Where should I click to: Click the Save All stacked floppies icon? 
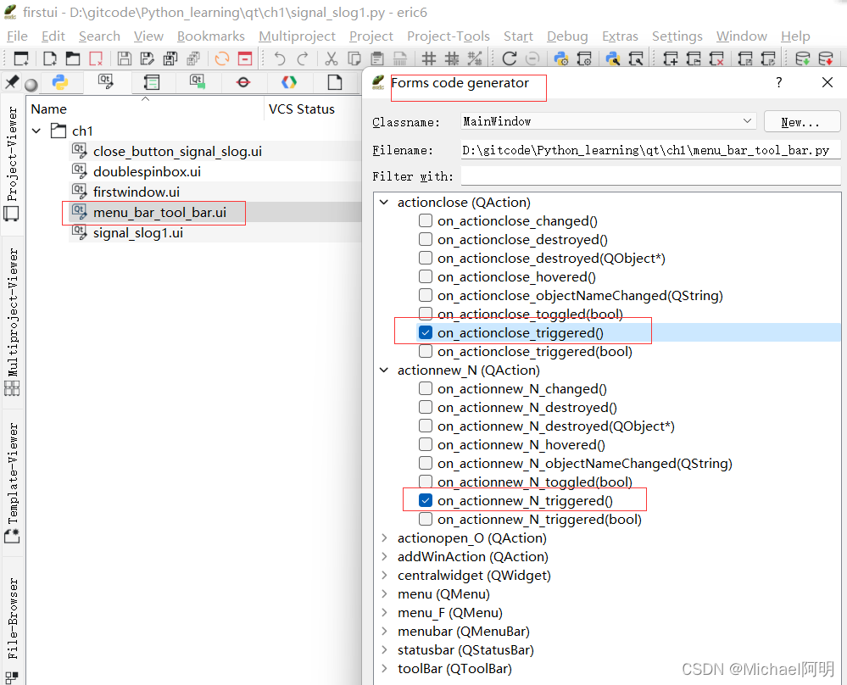pos(170,58)
